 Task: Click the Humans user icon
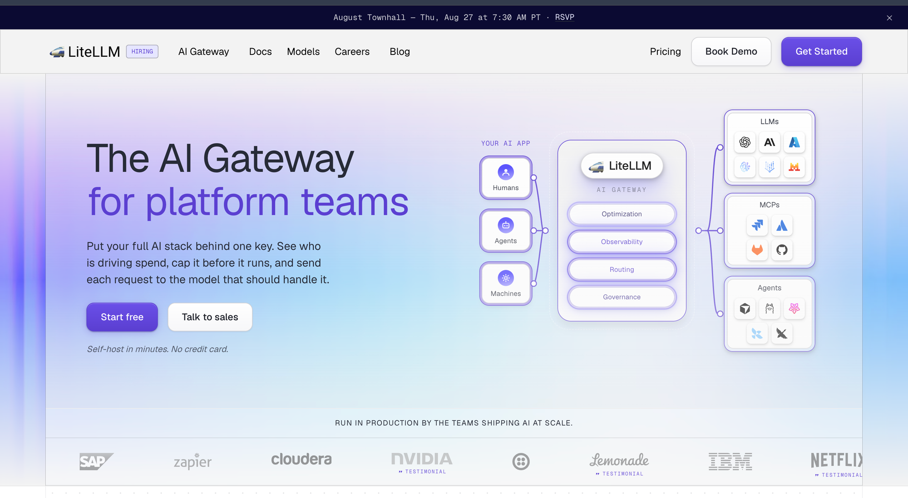point(506,172)
